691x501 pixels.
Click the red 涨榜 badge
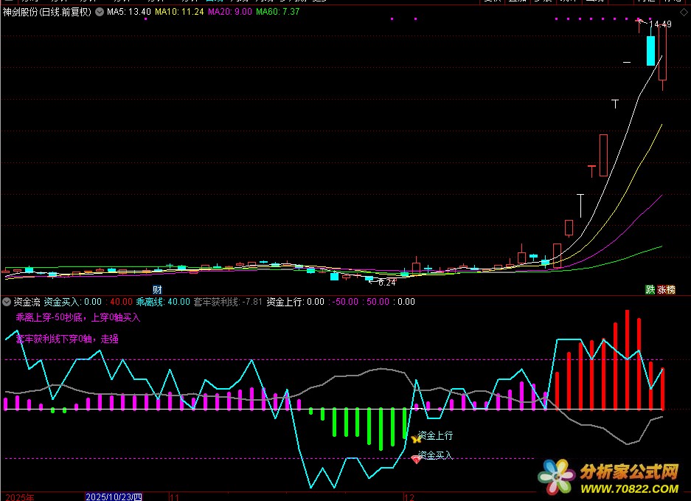tap(667, 290)
